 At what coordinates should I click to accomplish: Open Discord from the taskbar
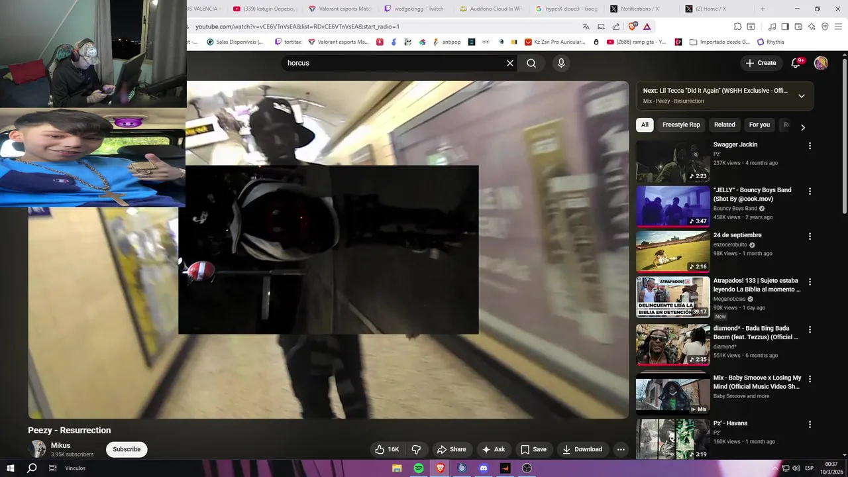click(484, 468)
